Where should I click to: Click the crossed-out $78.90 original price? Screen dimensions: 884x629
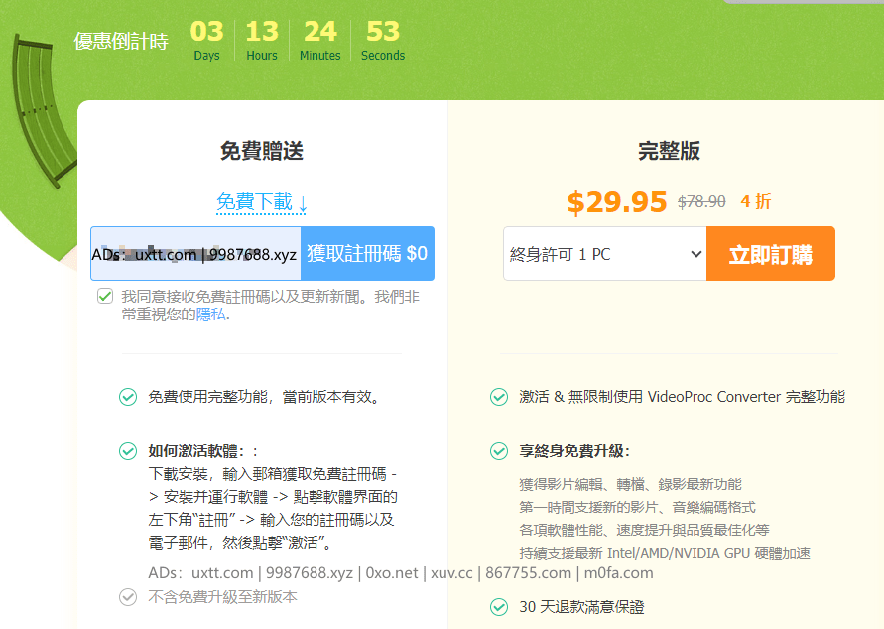click(x=701, y=201)
